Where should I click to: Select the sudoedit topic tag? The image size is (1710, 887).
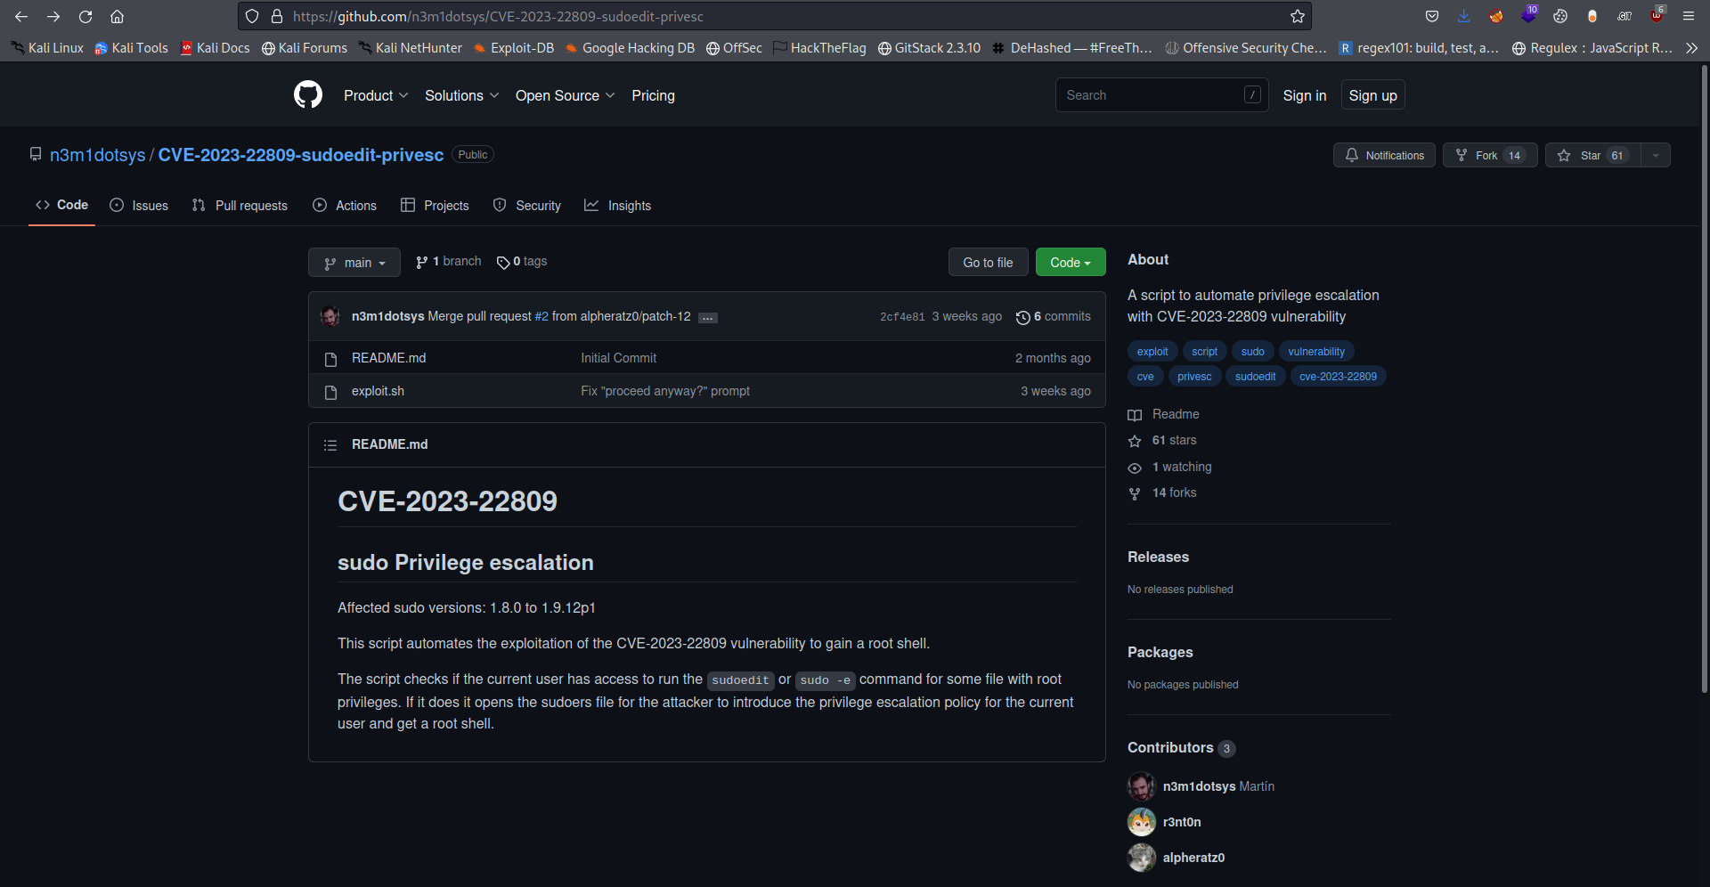pyautogui.click(x=1255, y=377)
